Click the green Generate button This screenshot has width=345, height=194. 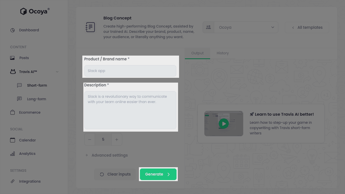coord(158,174)
